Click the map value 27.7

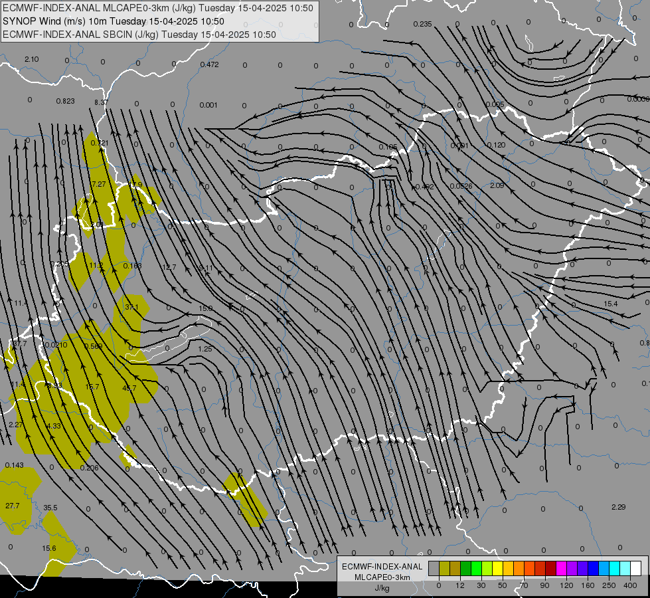[x=13, y=506]
